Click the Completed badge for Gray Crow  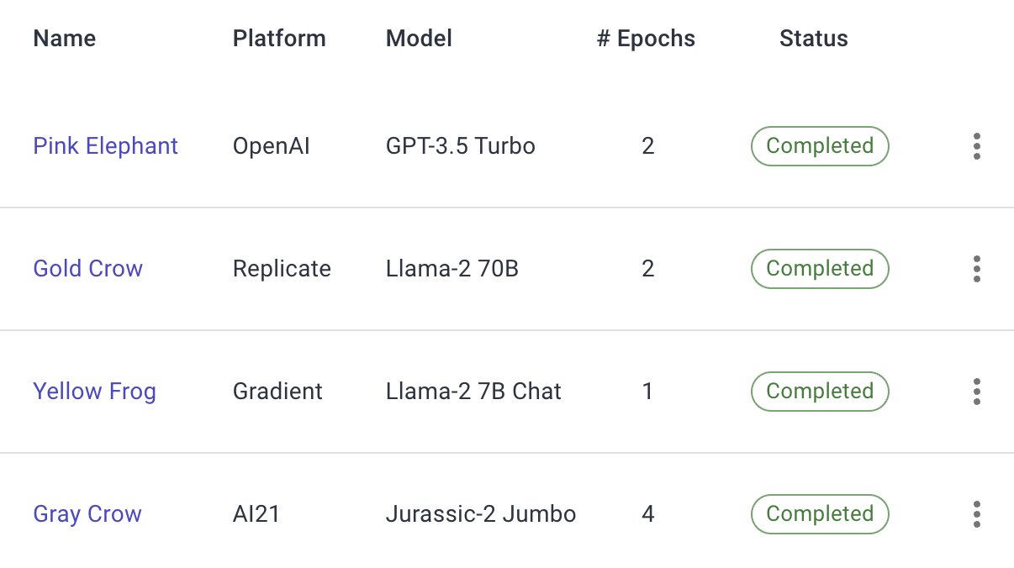tap(819, 514)
